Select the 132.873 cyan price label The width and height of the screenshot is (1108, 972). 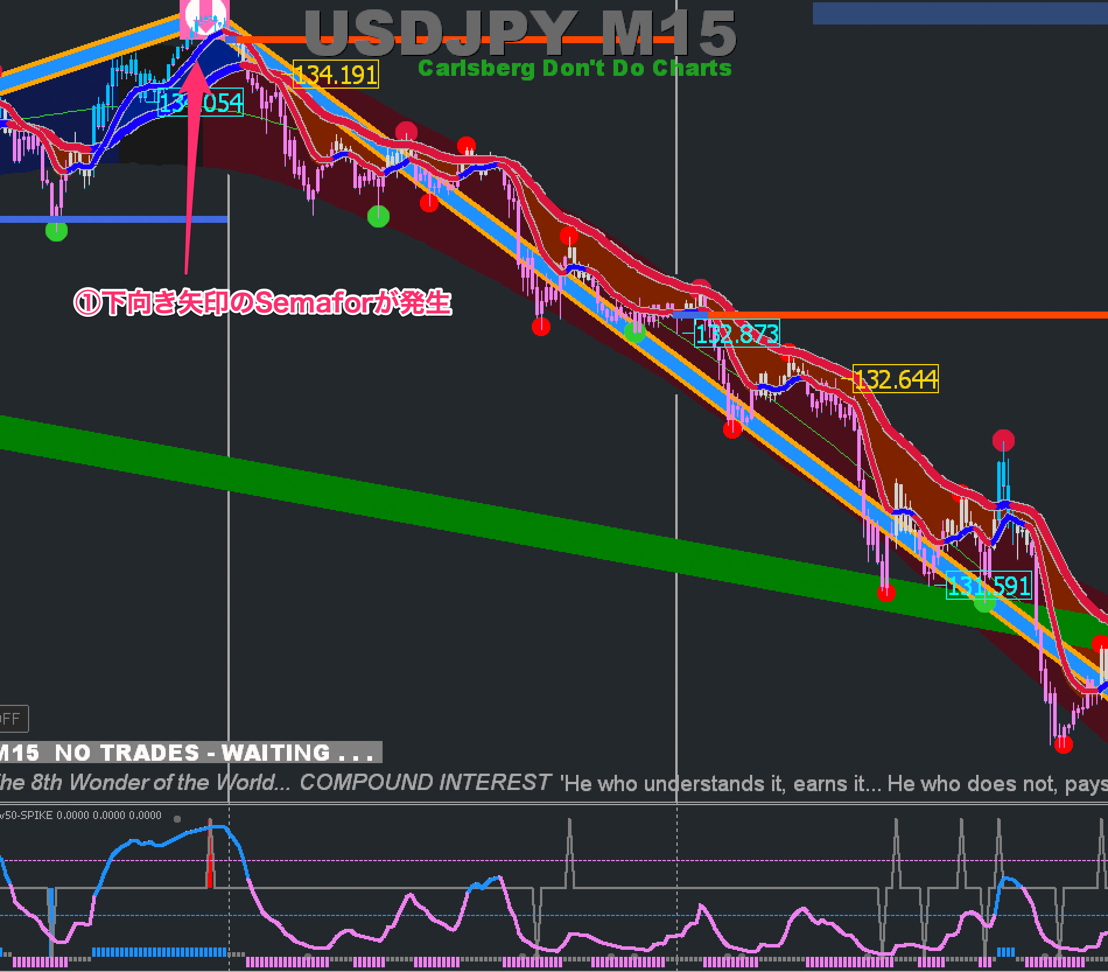click(737, 333)
